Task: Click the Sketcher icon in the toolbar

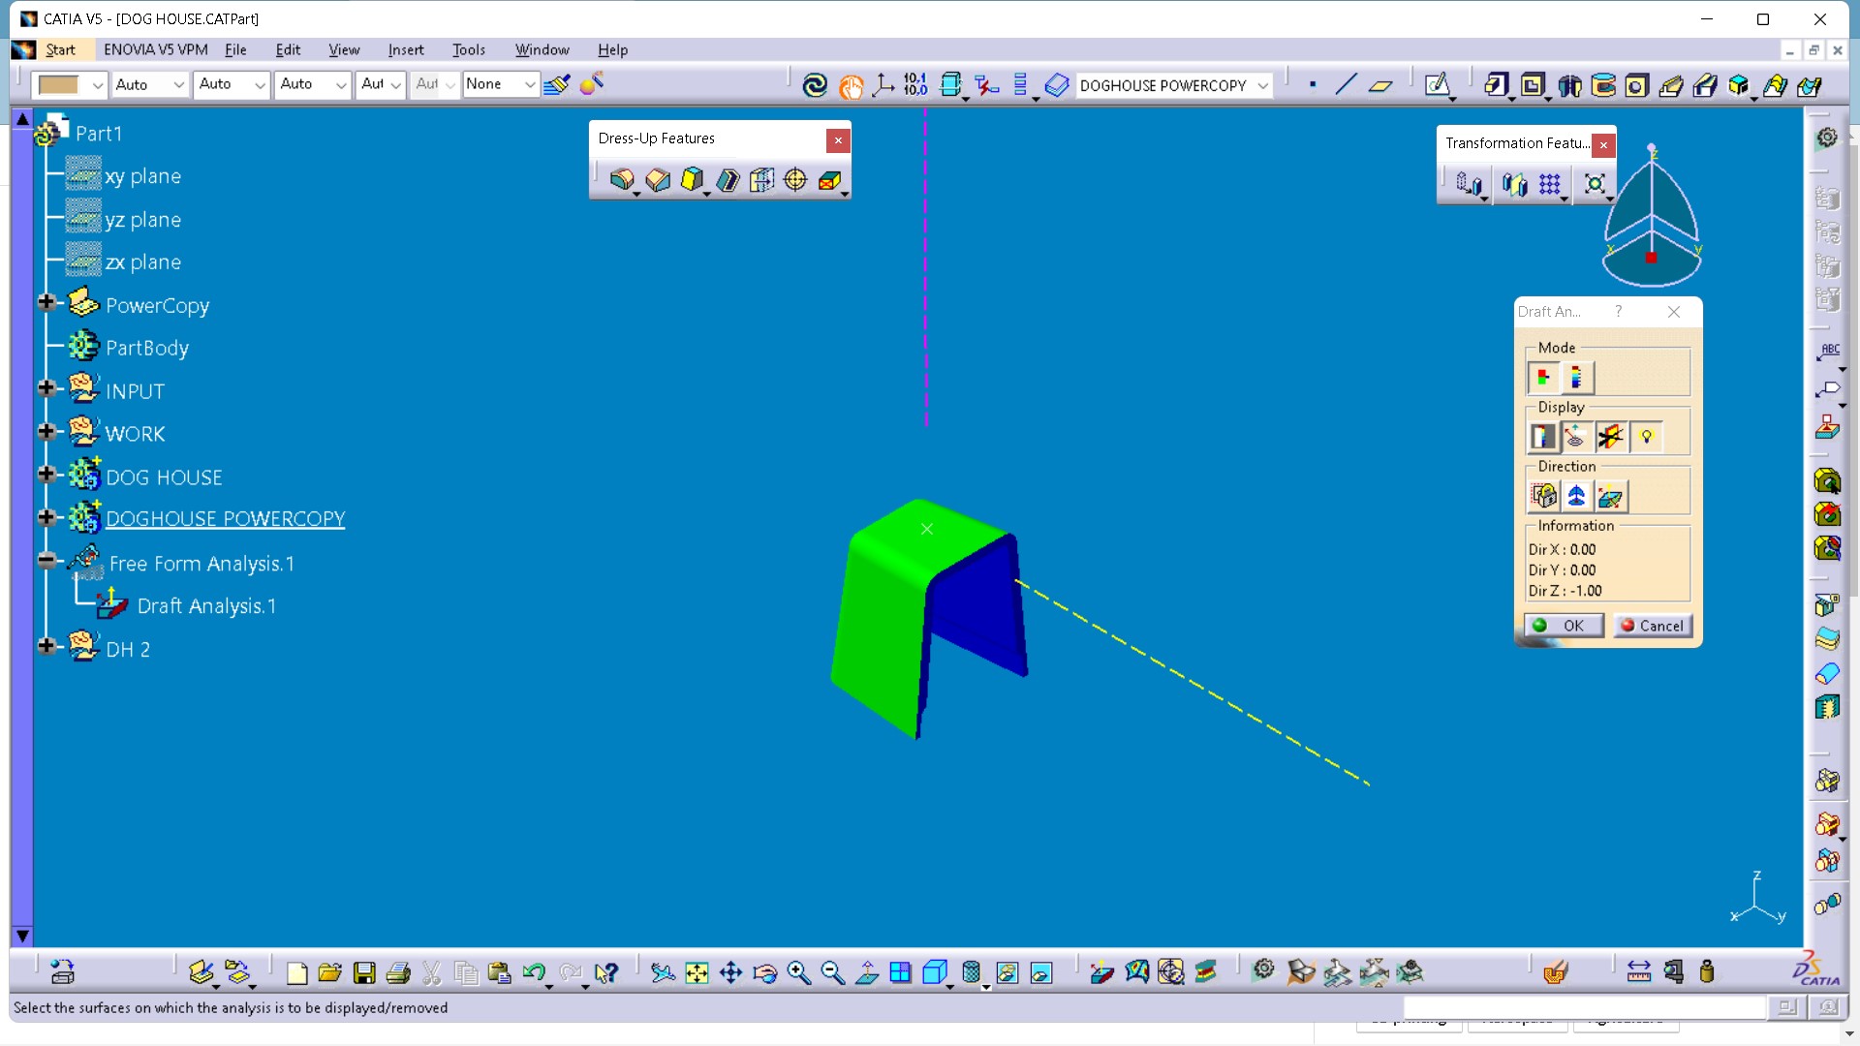Action: [x=1437, y=85]
